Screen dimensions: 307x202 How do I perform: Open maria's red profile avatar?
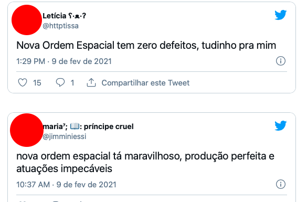click(x=27, y=130)
